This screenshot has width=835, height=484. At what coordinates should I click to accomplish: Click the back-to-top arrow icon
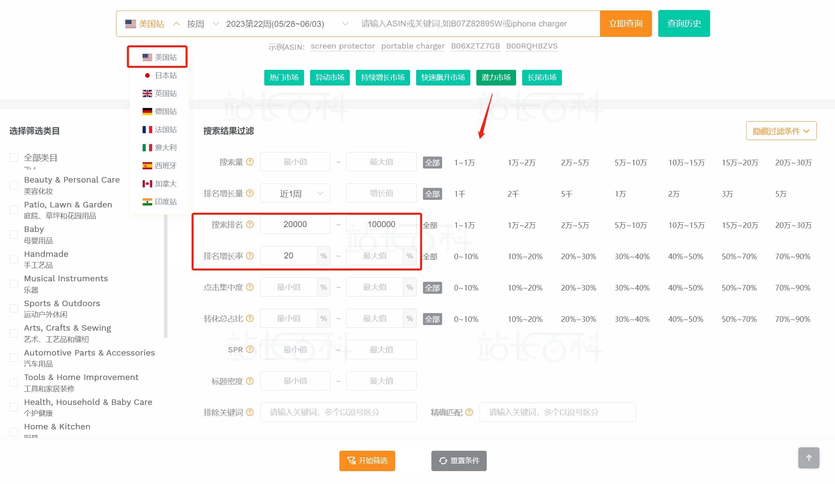808,458
